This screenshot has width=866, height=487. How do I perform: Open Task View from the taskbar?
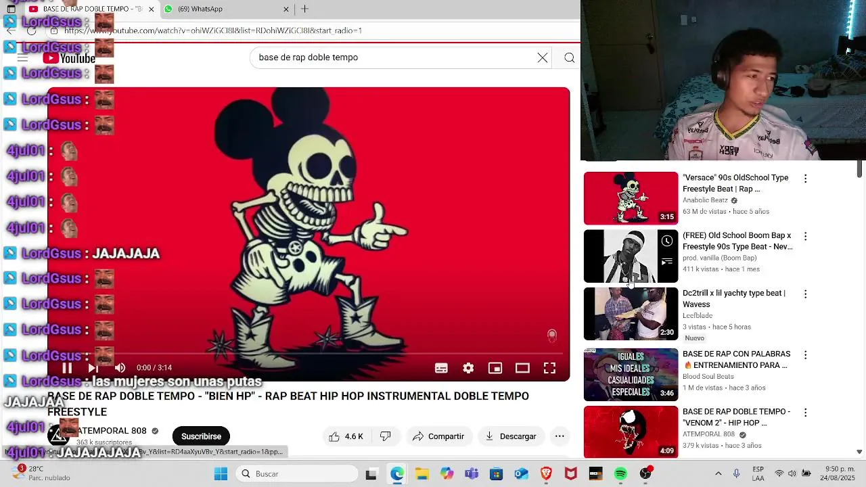click(371, 474)
